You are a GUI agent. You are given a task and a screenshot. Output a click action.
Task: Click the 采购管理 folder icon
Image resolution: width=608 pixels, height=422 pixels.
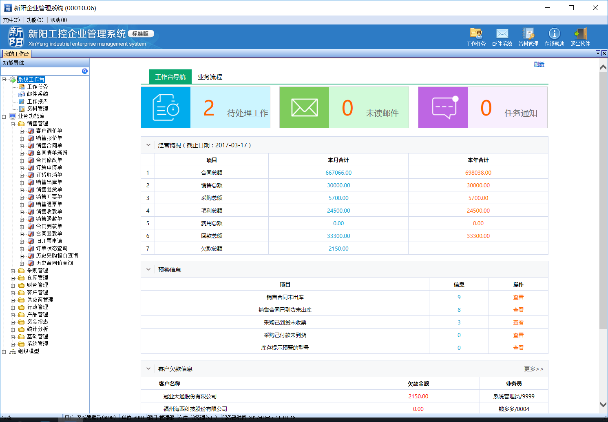(x=22, y=270)
